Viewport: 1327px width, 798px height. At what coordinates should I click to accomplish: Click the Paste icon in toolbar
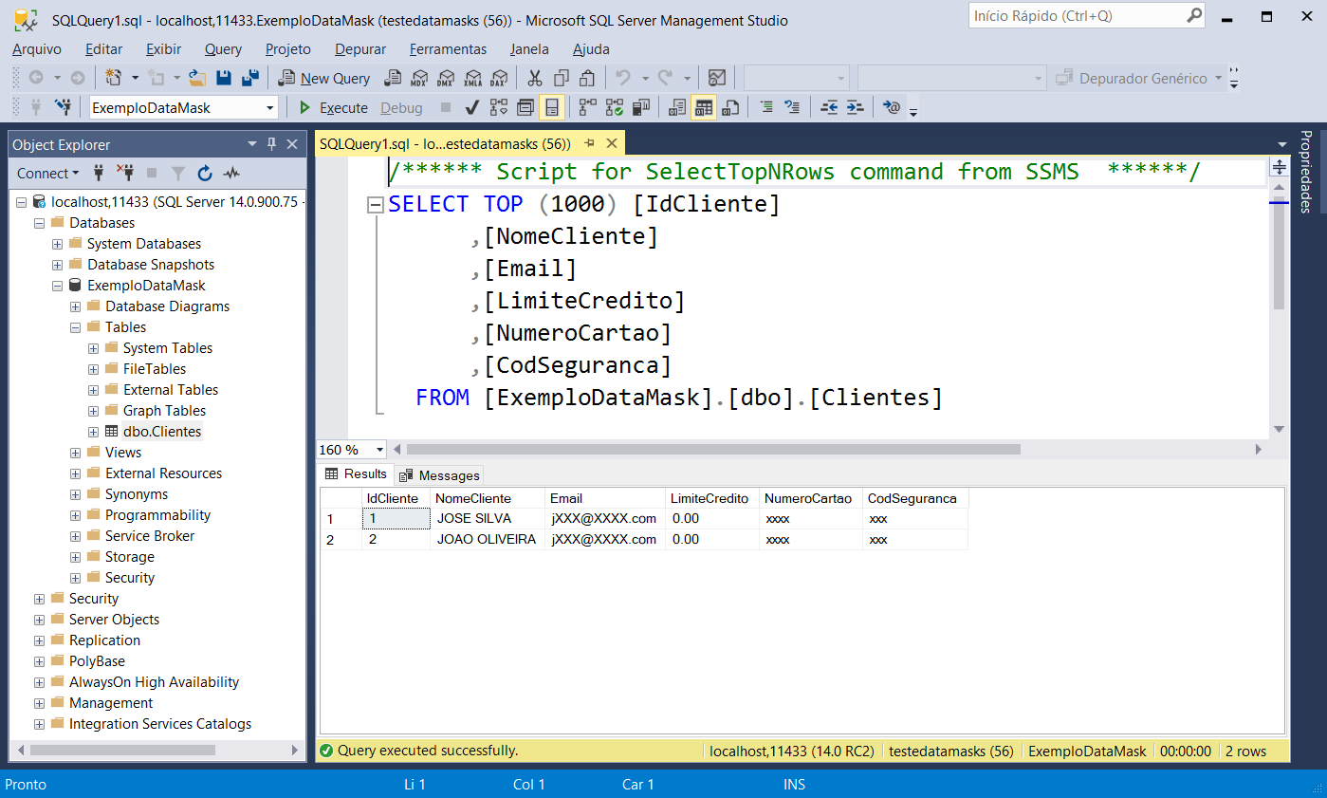coord(588,78)
